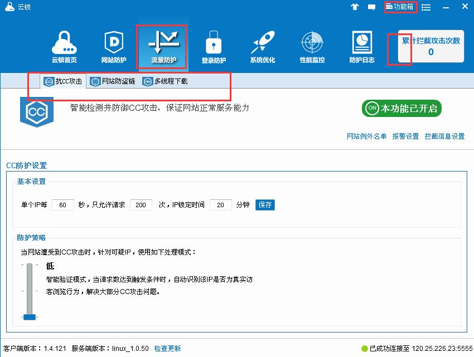
Task: Open the 系统优化 rocket icon
Action: (262, 46)
